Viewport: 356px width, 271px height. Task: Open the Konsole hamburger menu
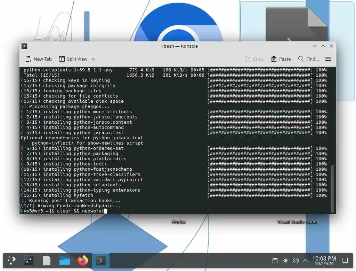(x=328, y=59)
